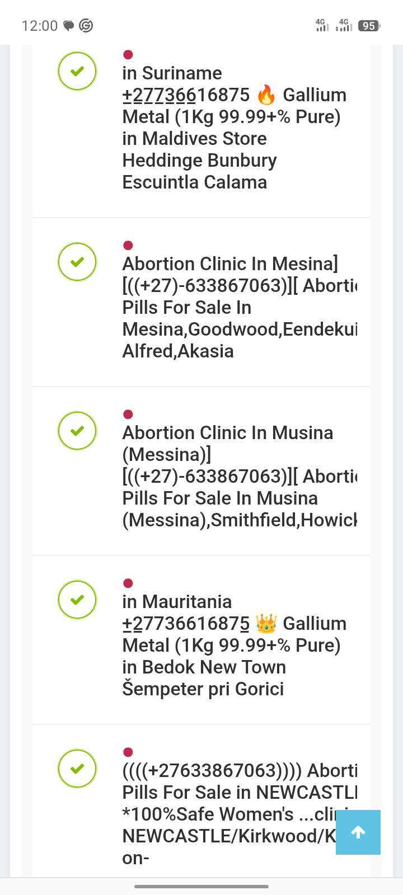
Task: Tap red dot above Mauritania listing
Action: 128,583
